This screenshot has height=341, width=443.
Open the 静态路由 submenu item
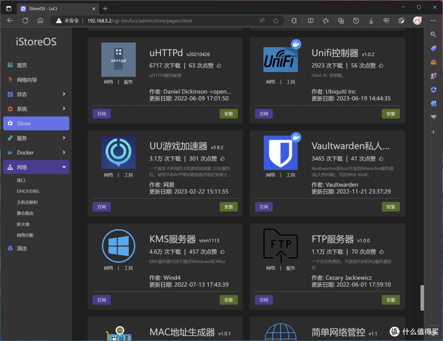click(25, 213)
